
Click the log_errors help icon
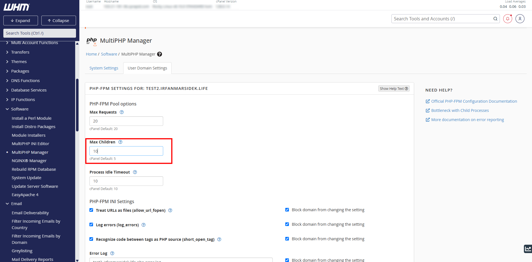coord(144,225)
